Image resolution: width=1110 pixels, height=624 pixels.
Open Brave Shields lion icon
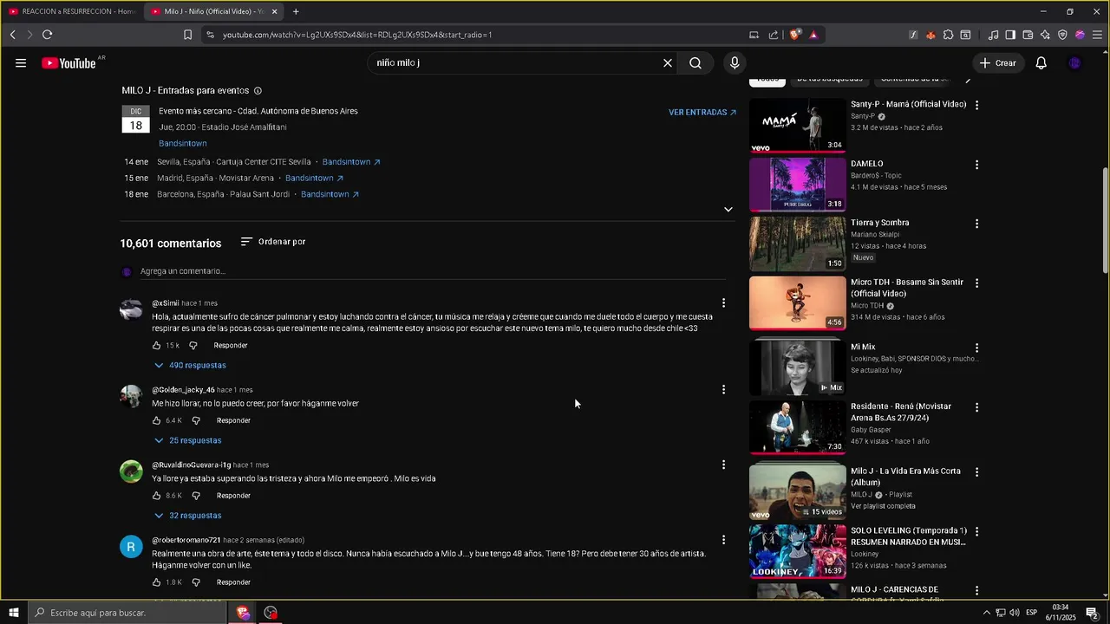coord(794,35)
